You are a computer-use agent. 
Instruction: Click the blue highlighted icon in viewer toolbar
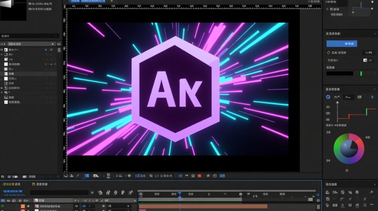click(x=87, y=176)
